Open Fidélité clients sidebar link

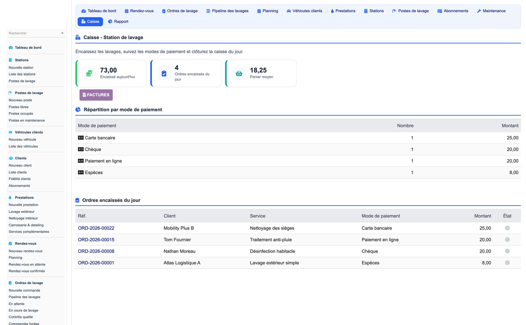20,179
